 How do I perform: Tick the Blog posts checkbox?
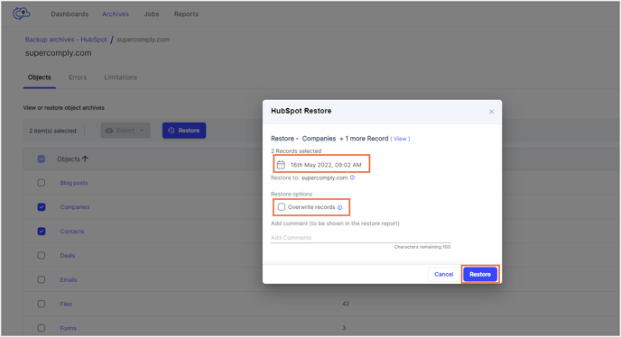click(42, 183)
